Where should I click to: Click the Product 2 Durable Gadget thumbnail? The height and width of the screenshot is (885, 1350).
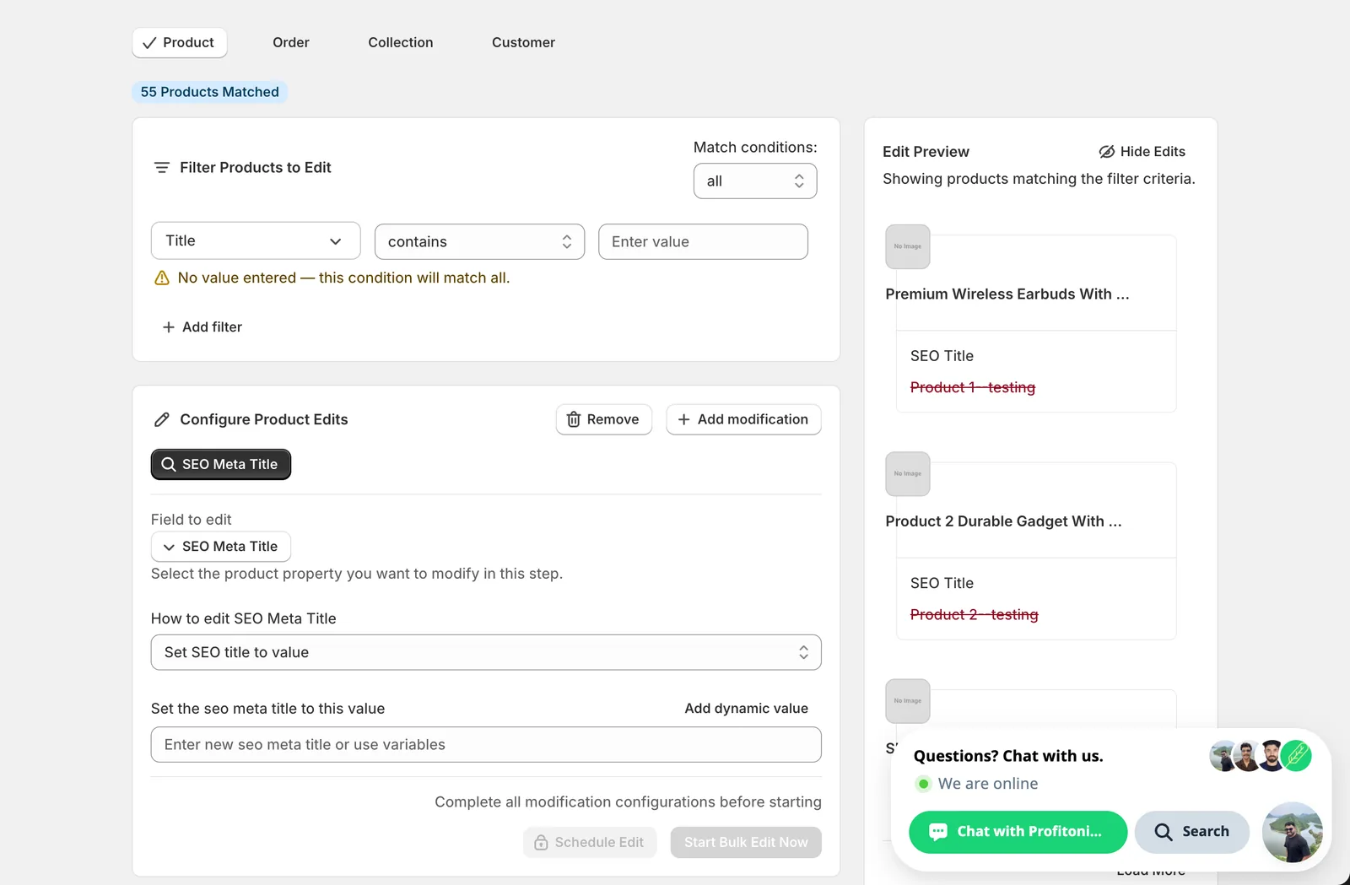click(908, 474)
